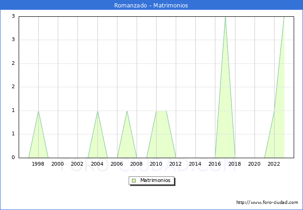The height and width of the screenshot is (210, 303).
Task: Click the 0 label on y-axis
Action: coord(14,158)
